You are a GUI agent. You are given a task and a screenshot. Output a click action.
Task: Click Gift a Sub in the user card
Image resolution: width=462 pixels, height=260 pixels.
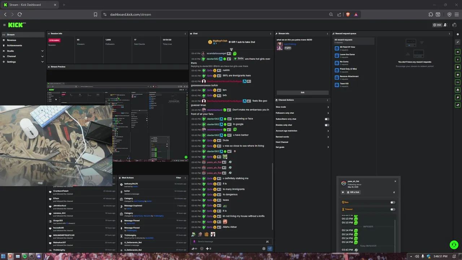(353, 192)
